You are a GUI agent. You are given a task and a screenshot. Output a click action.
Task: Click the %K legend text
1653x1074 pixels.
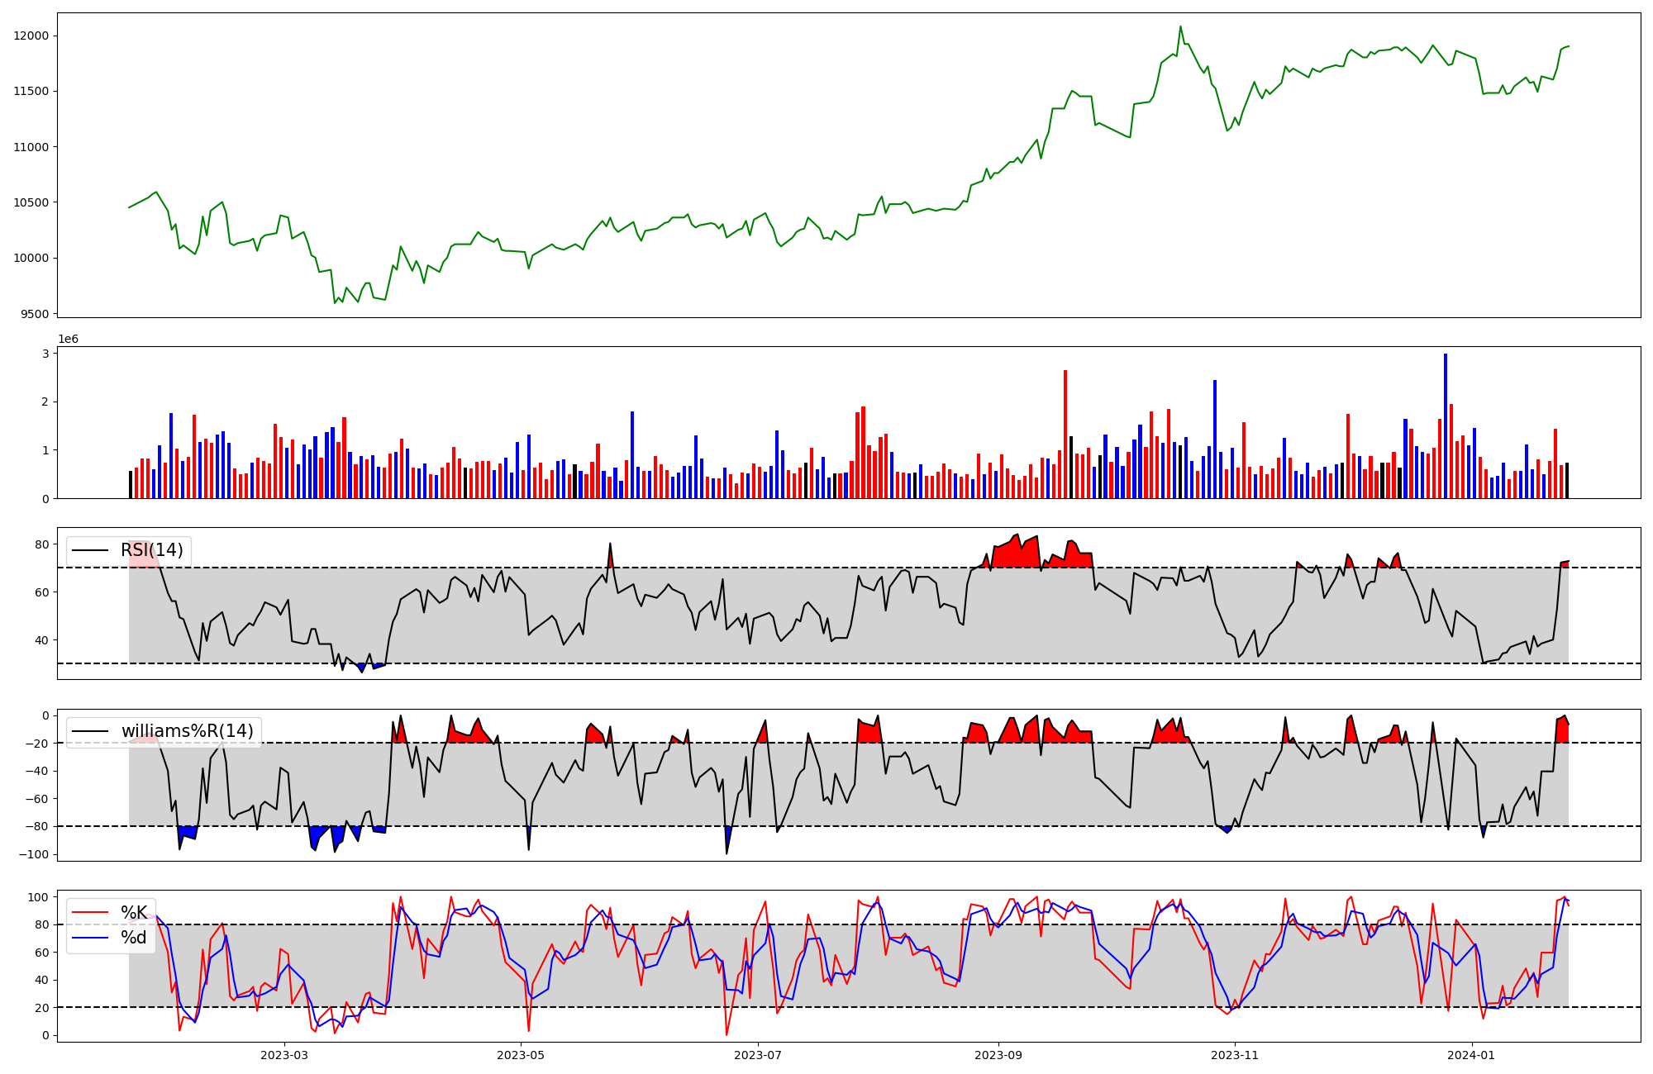click(x=134, y=913)
